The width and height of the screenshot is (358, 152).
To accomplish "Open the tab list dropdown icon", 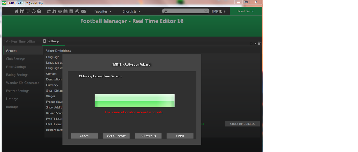I will pyautogui.click(x=260, y=43).
